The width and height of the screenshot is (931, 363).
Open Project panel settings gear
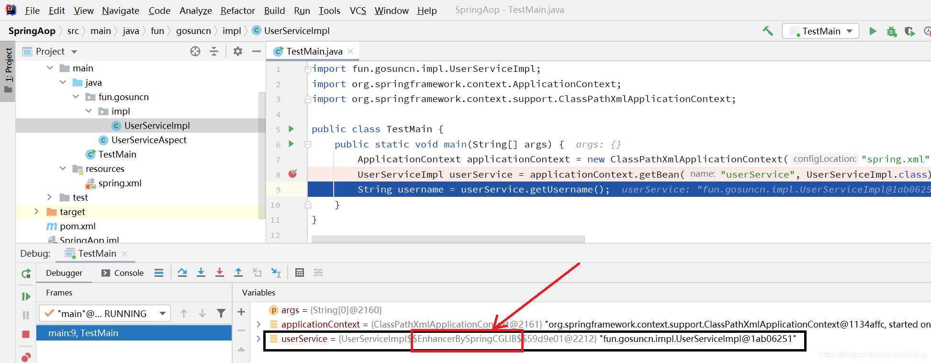pos(238,51)
